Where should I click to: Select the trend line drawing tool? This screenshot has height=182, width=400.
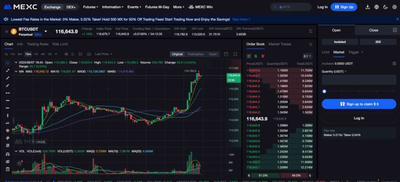[8, 71]
